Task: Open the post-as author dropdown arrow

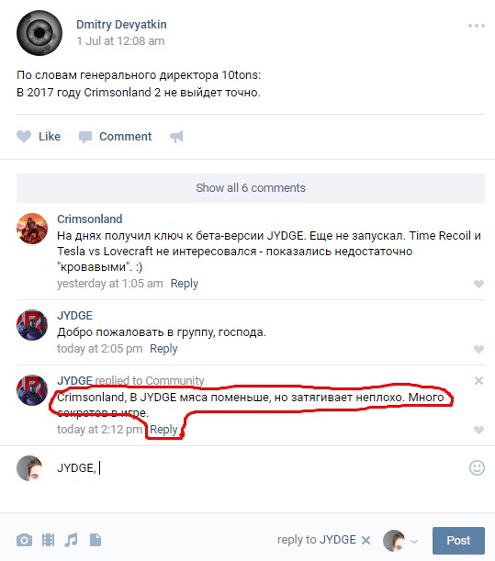Action: coord(414,541)
